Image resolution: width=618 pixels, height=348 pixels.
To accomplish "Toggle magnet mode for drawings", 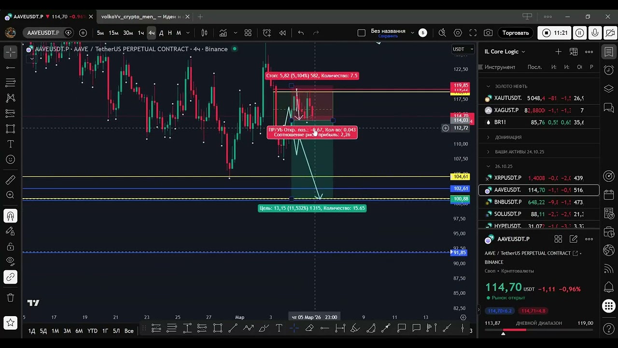I will click(11, 216).
